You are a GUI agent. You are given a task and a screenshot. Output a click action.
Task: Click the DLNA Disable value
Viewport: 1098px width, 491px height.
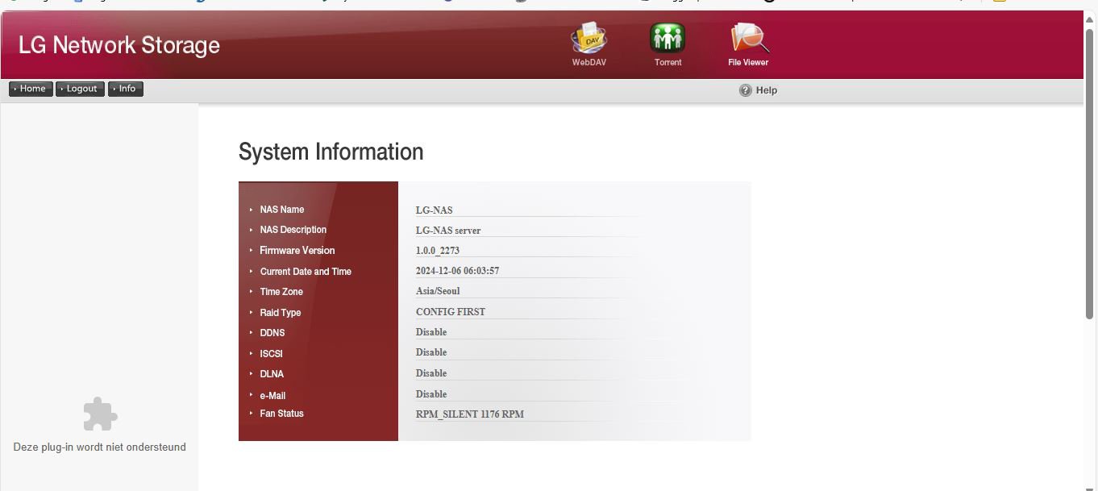(431, 373)
